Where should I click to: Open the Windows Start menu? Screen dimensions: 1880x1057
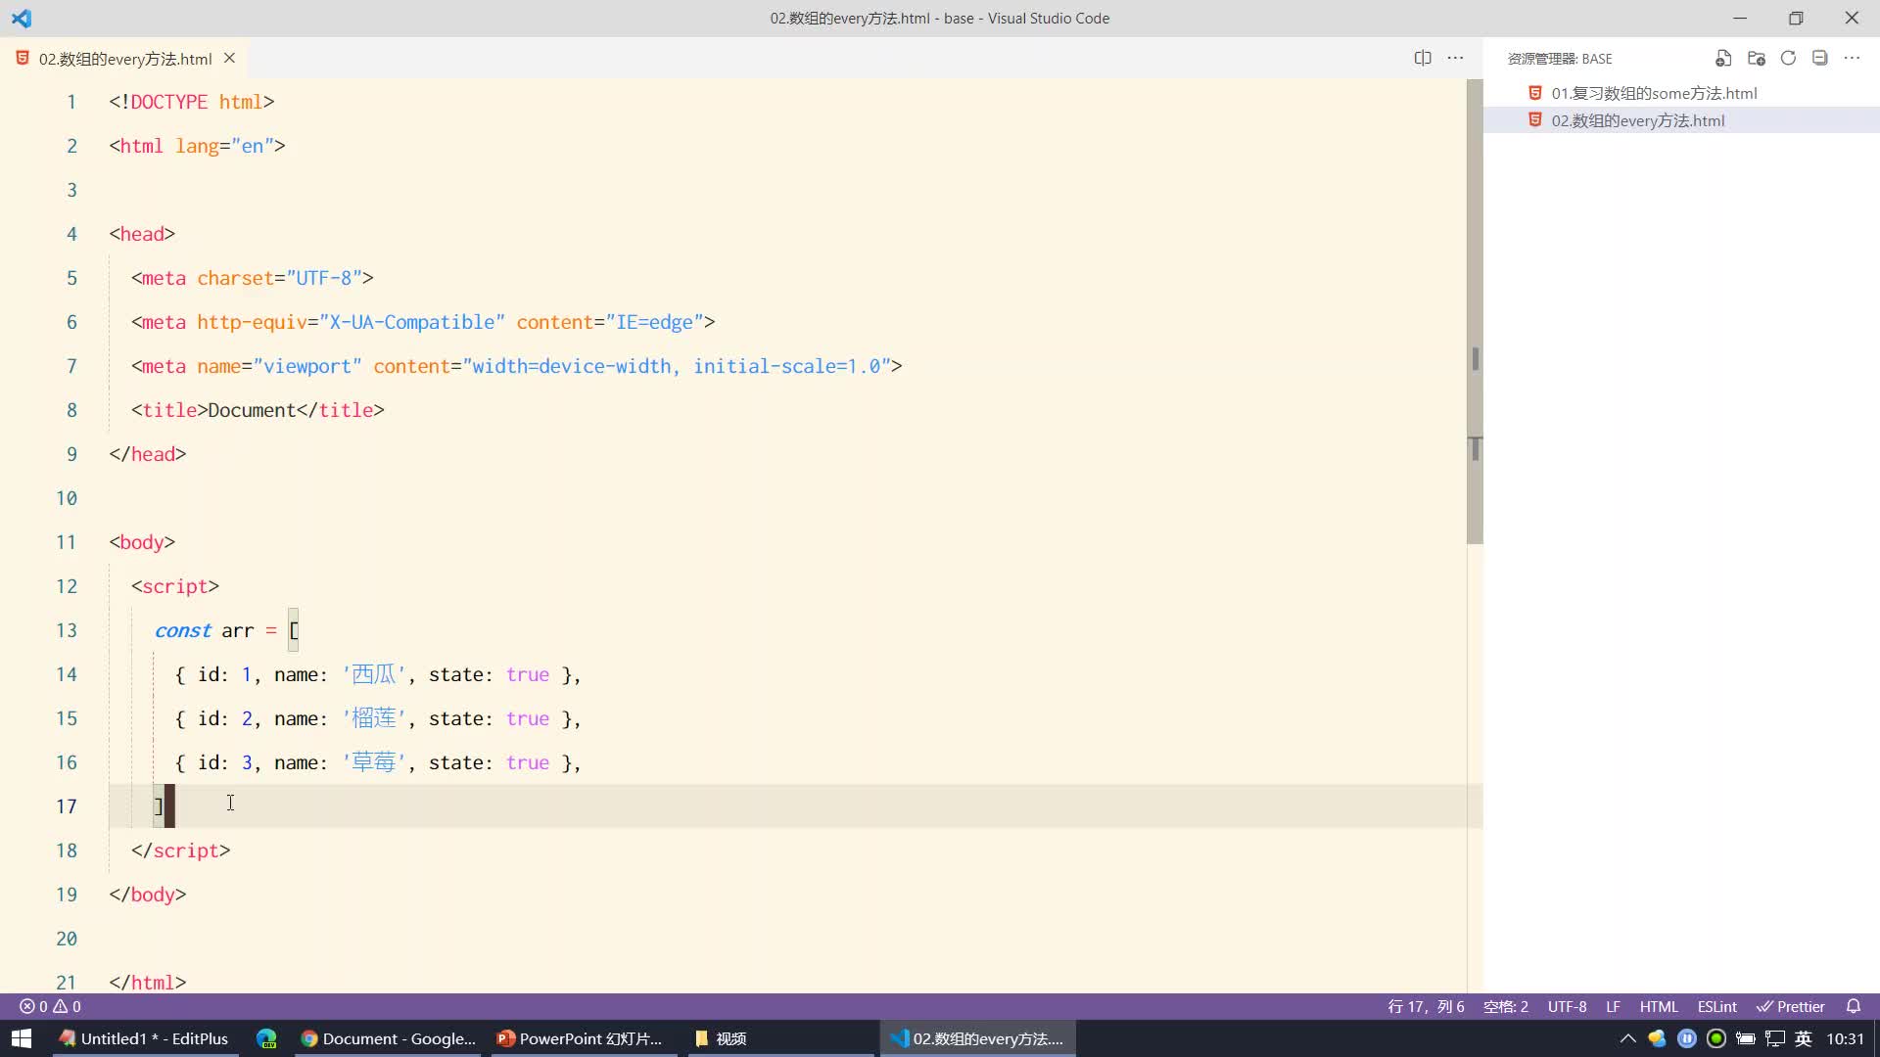(22, 1038)
